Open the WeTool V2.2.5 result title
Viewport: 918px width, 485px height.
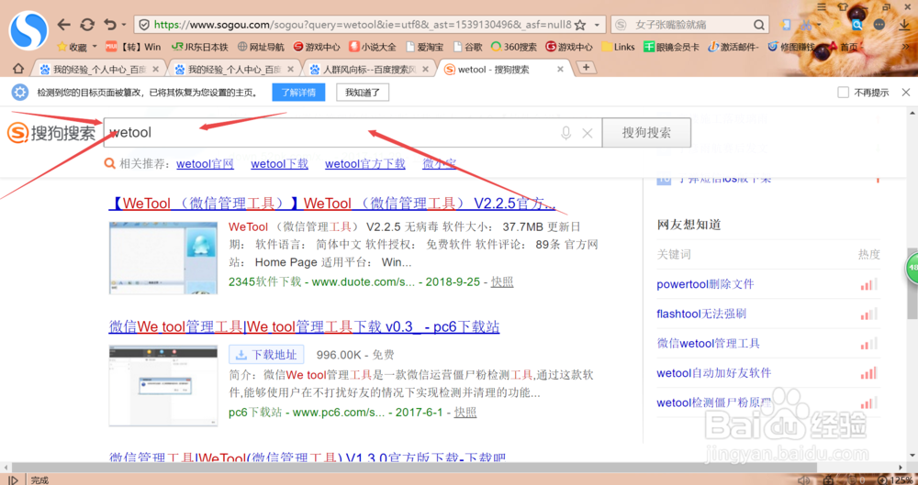click(332, 204)
